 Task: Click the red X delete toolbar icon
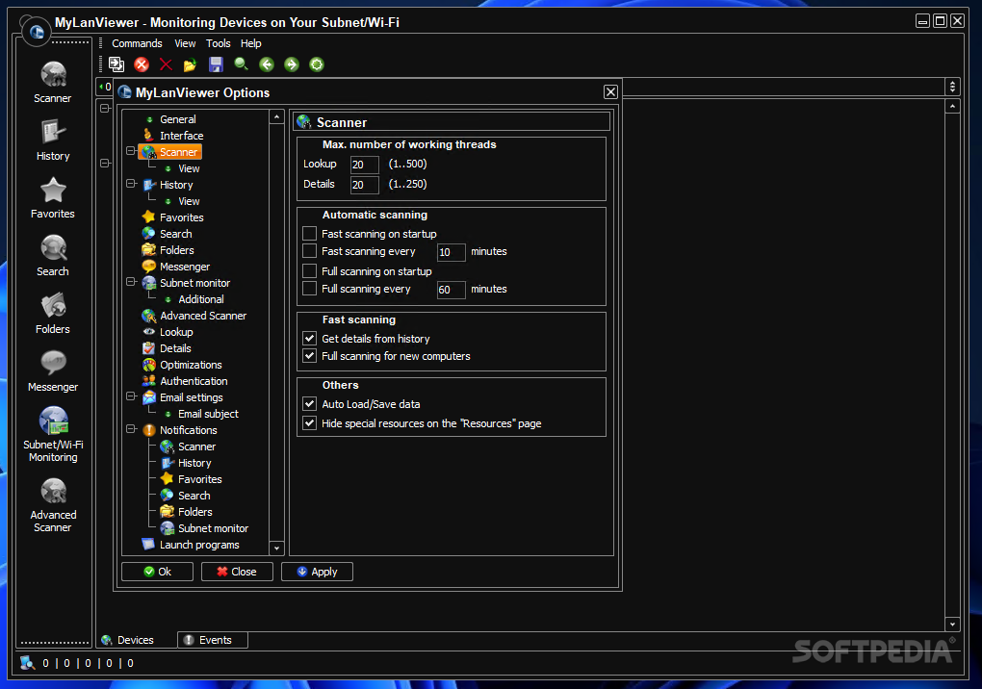pos(166,64)
